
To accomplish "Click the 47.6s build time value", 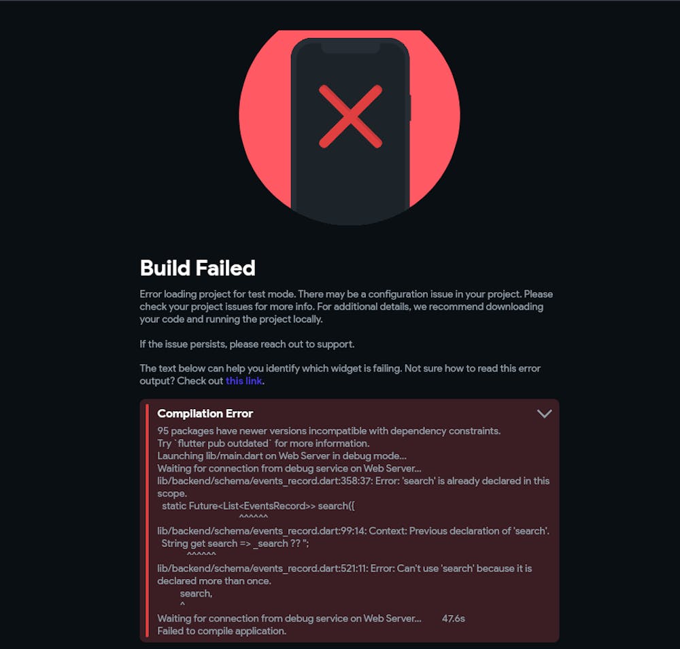I will pos(454,618).
